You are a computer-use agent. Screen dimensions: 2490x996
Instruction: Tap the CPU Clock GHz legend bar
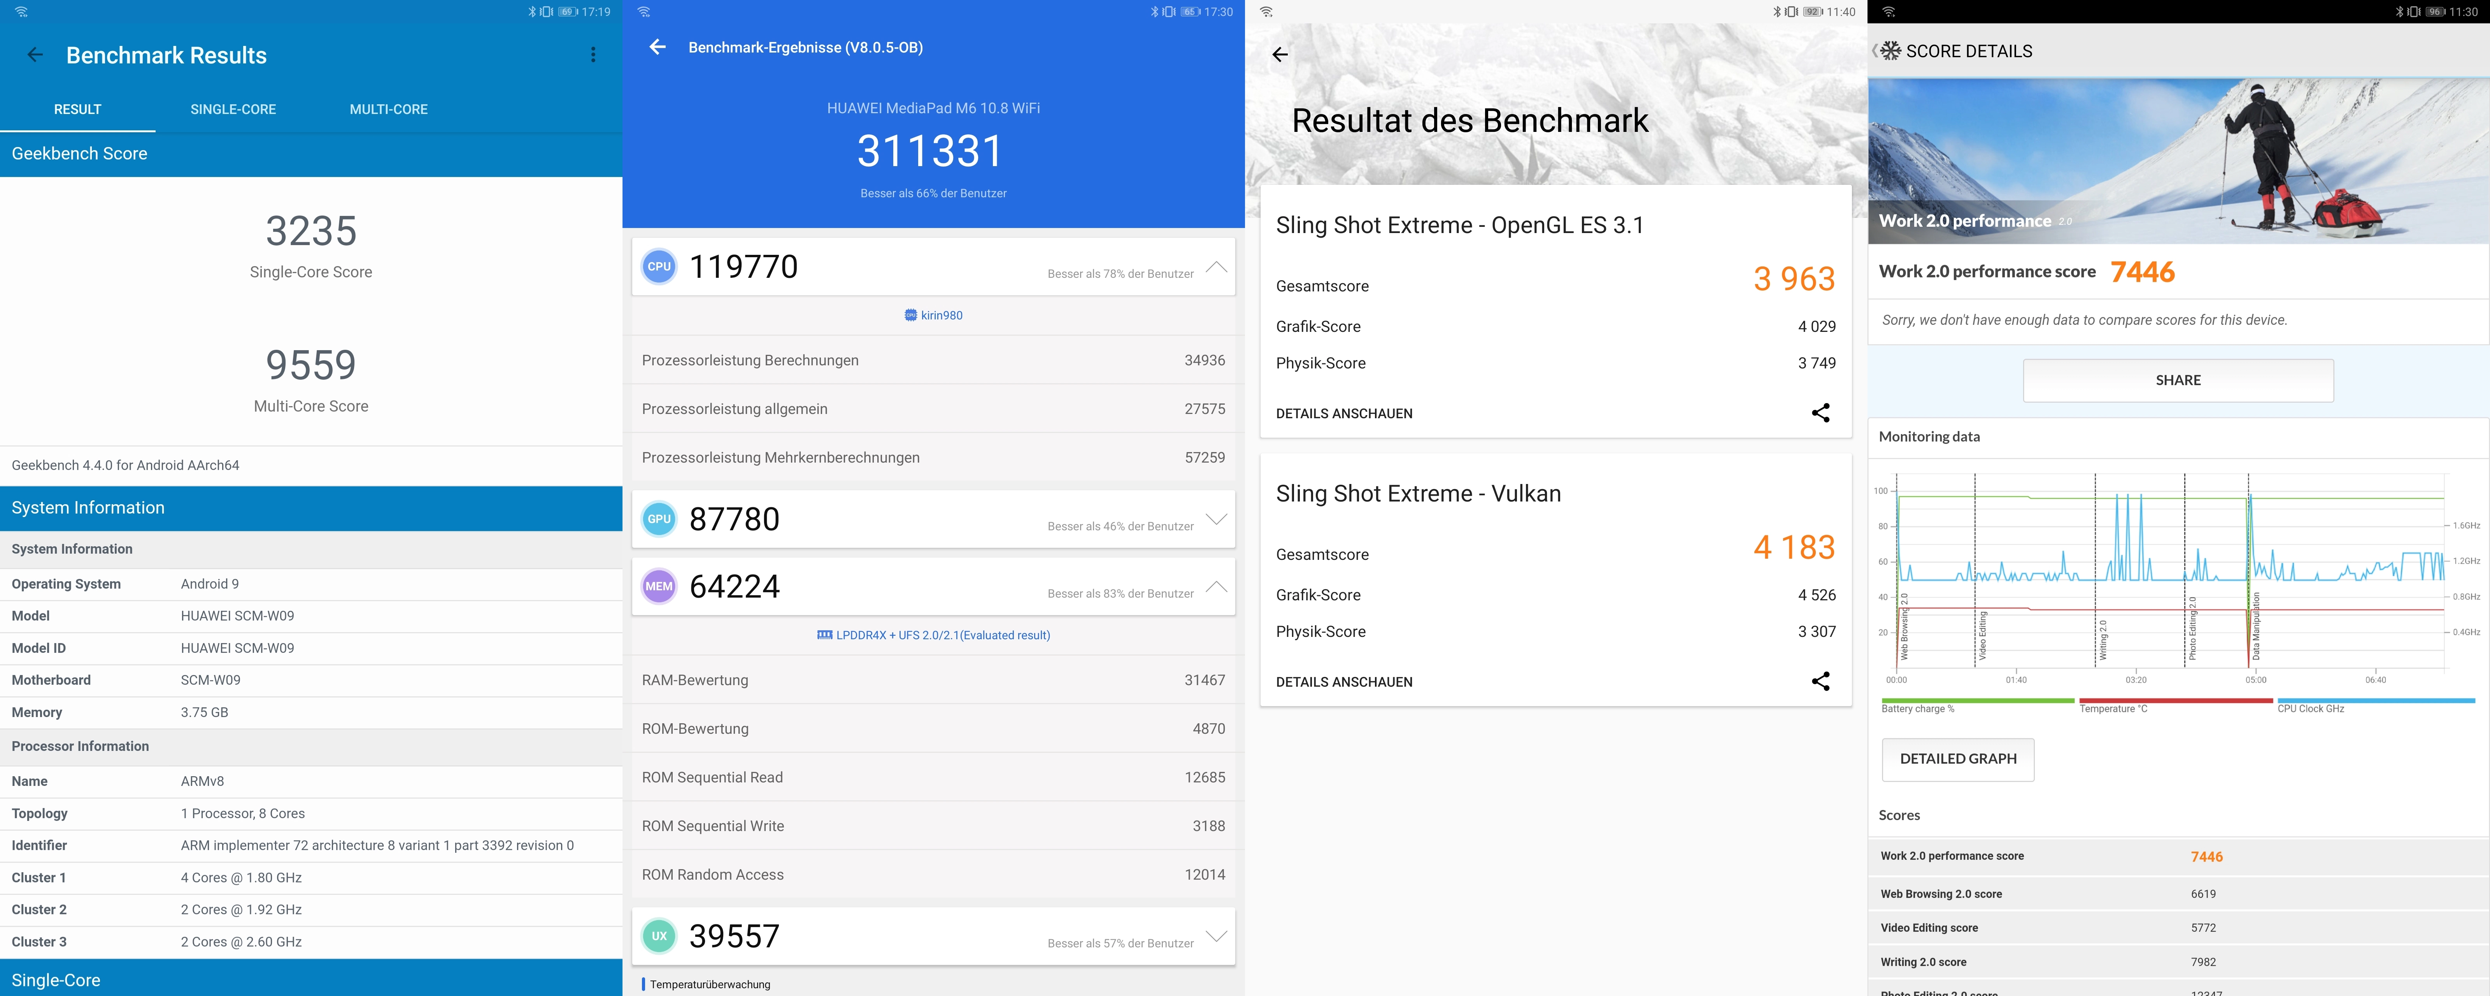click(2376, 701)
